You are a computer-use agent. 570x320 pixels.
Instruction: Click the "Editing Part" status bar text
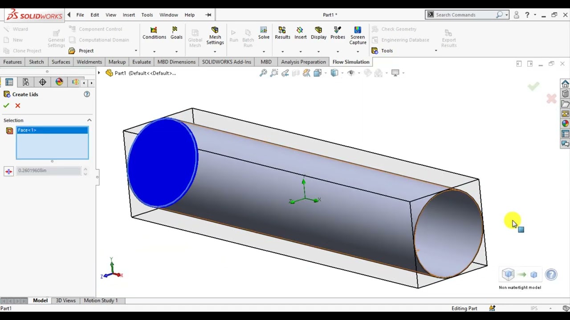pos(464,308)
